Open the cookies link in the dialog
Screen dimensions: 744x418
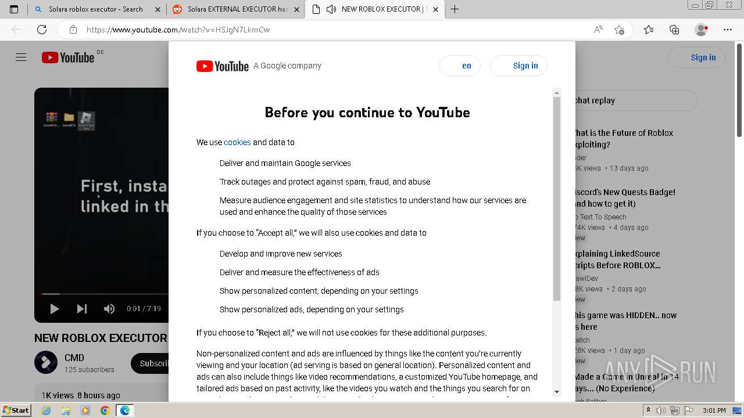pyautogui.click(x=237, y=142)
